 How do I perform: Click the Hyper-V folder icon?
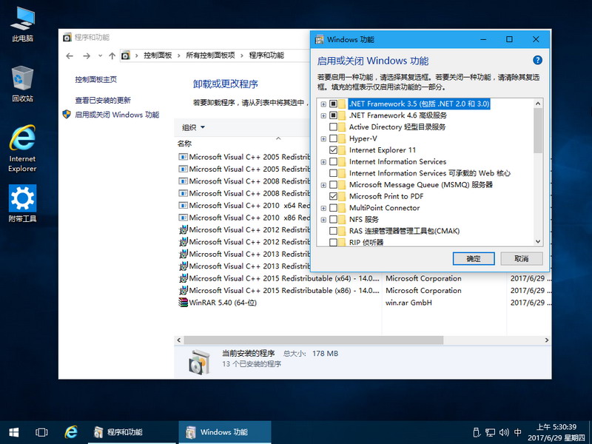tap(343, 138)
